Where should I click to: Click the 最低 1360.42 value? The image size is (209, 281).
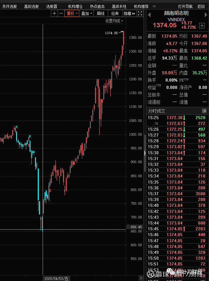199,58
